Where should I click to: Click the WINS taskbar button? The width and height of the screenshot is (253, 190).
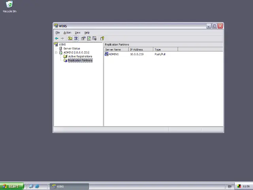[x=70, y=186]
